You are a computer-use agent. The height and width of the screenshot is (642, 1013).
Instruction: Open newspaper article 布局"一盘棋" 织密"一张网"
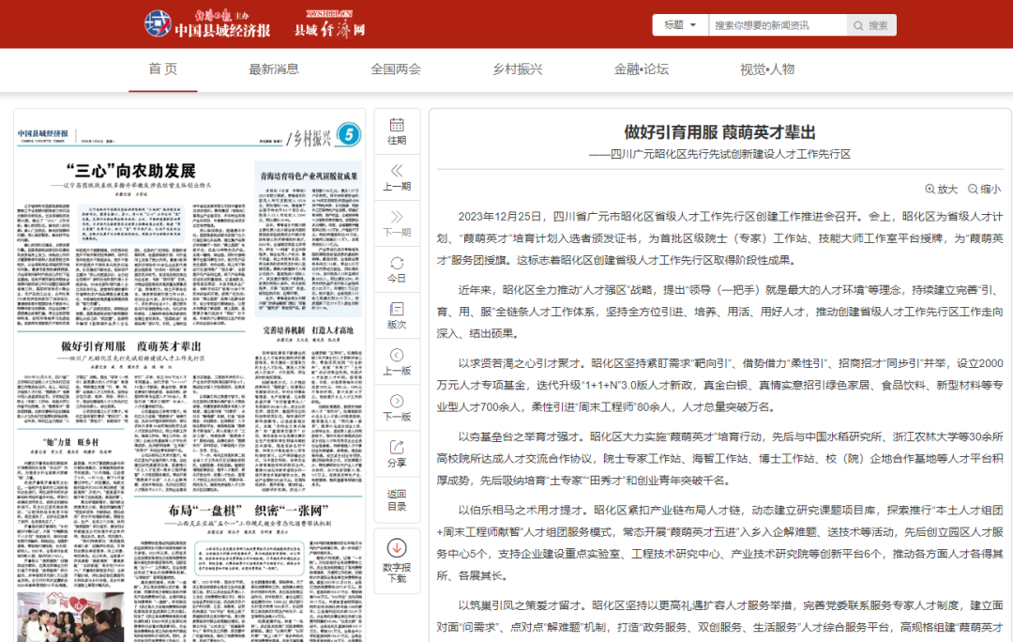pos(248,510)
